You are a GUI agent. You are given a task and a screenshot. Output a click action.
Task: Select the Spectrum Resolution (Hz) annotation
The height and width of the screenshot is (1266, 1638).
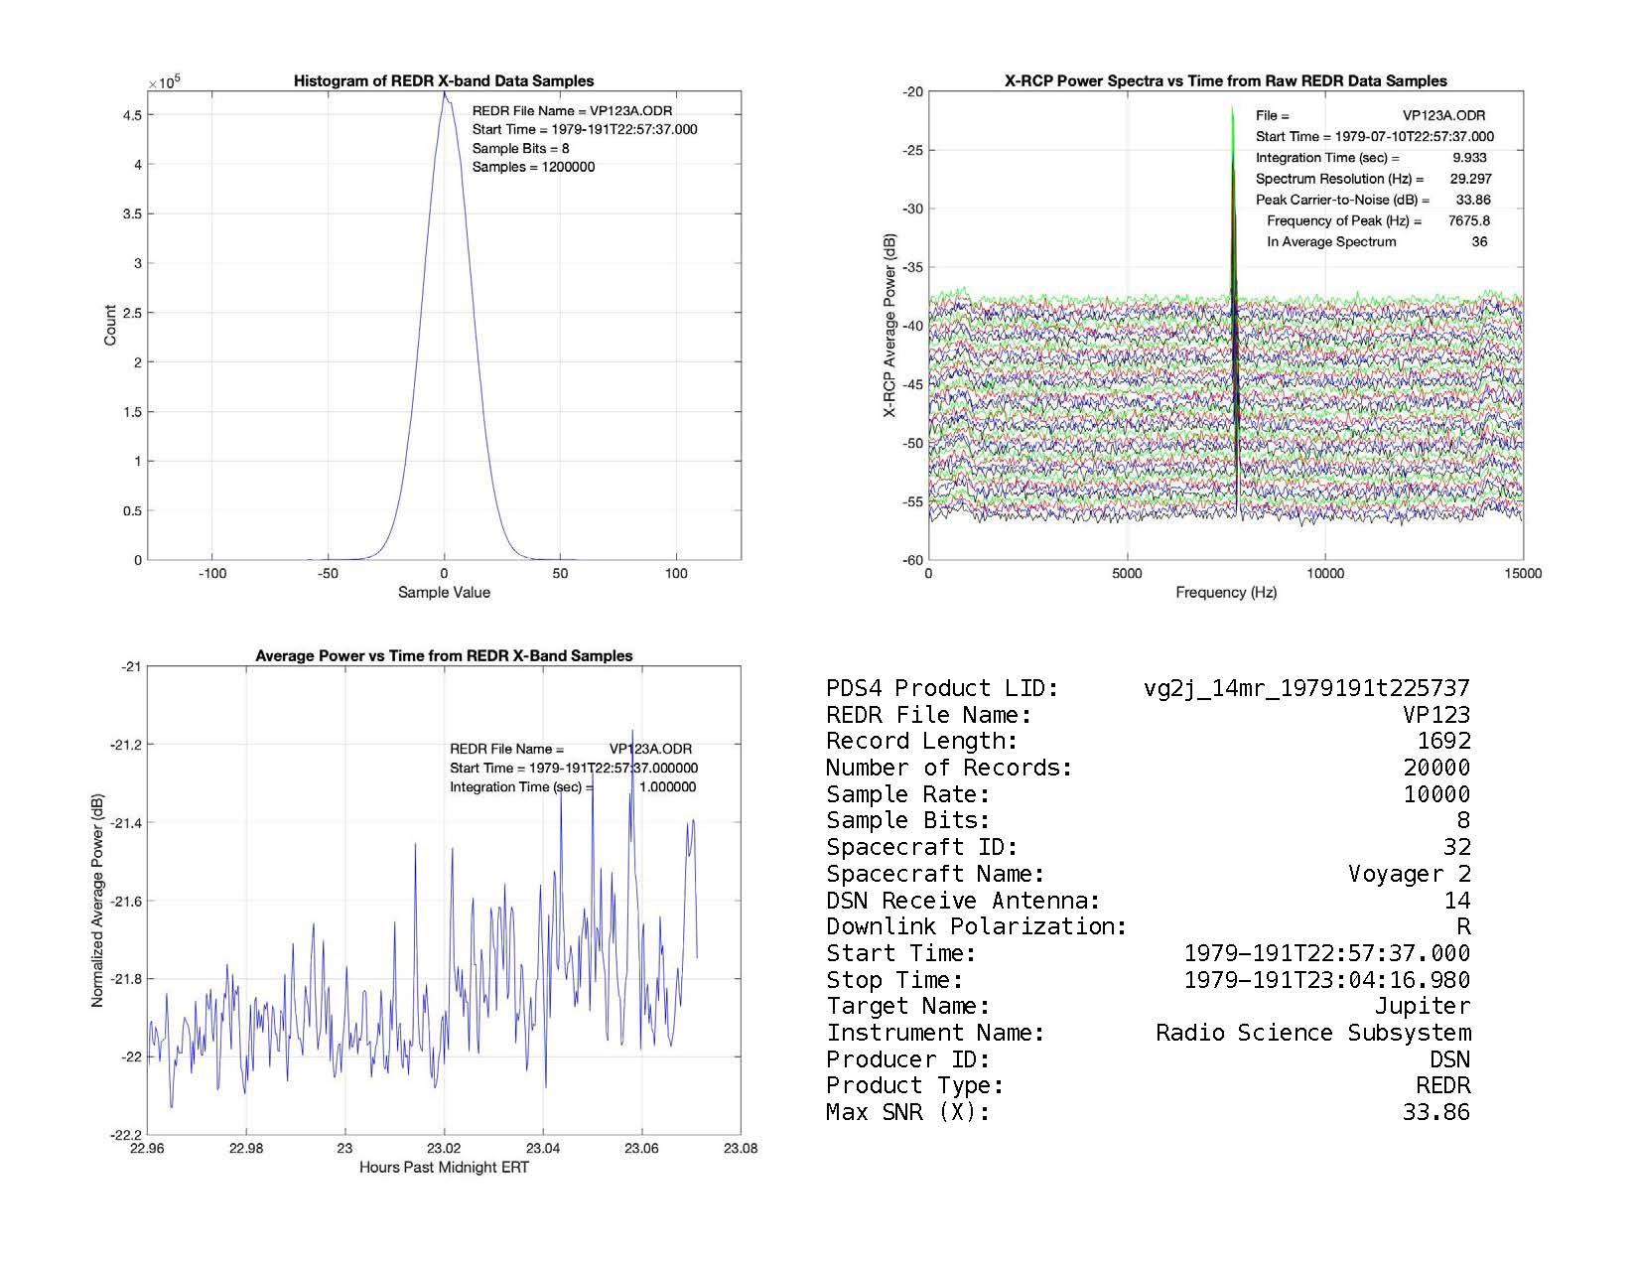click(1339, 180)
